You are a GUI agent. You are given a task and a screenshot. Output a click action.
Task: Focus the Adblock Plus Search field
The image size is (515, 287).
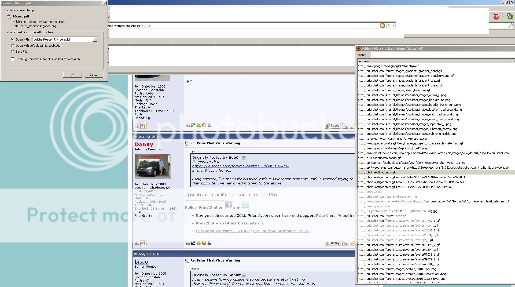pos(442,55)
